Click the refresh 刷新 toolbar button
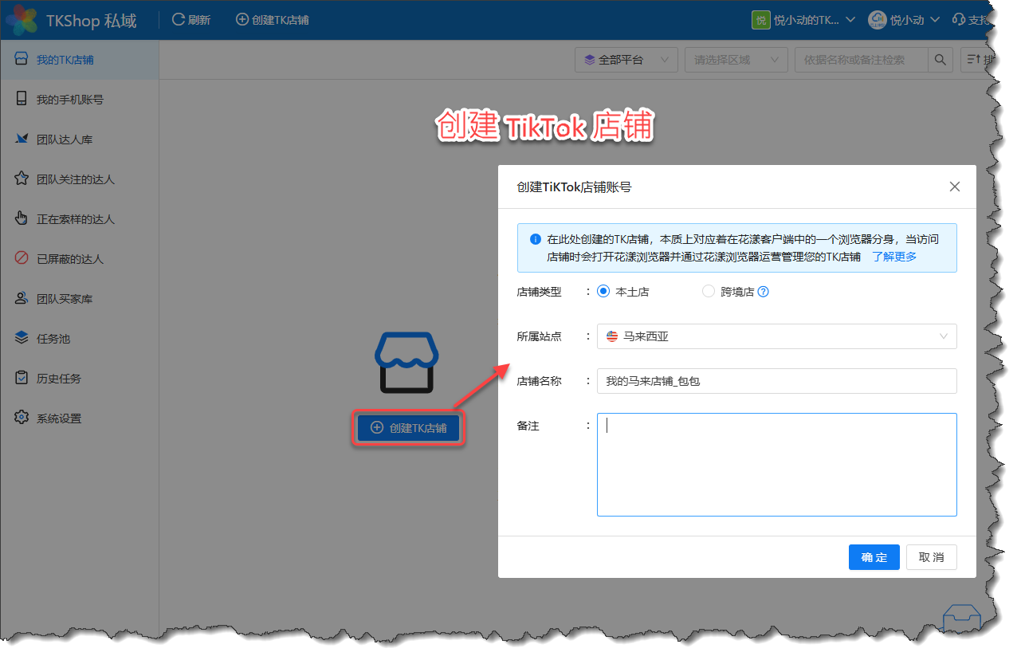 pos(191,20)
